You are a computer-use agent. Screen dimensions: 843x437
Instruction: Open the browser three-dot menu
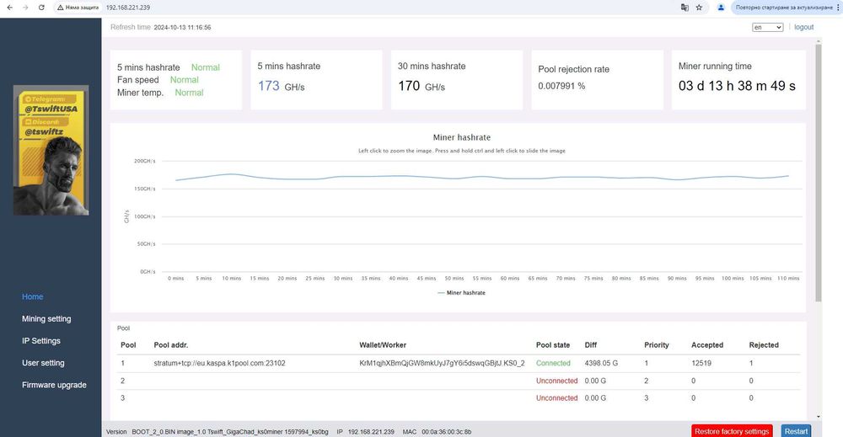click(x=838, y=8)
